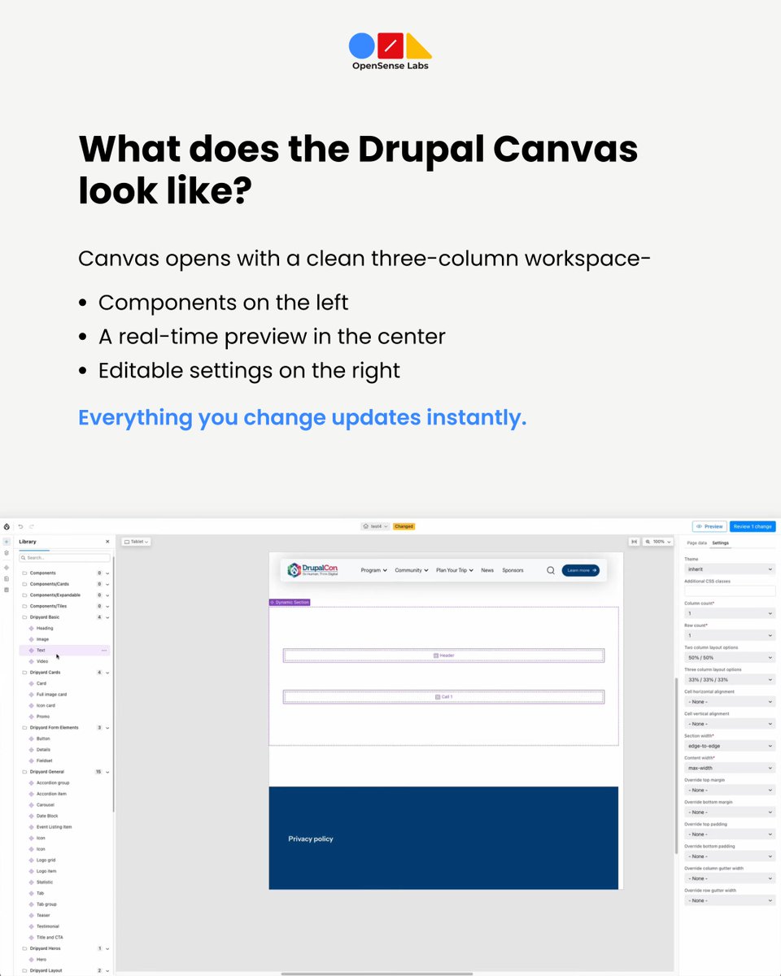781x976 pixels.
Task: Open Two column layout options dropdown
Action: tap(730, 657)
